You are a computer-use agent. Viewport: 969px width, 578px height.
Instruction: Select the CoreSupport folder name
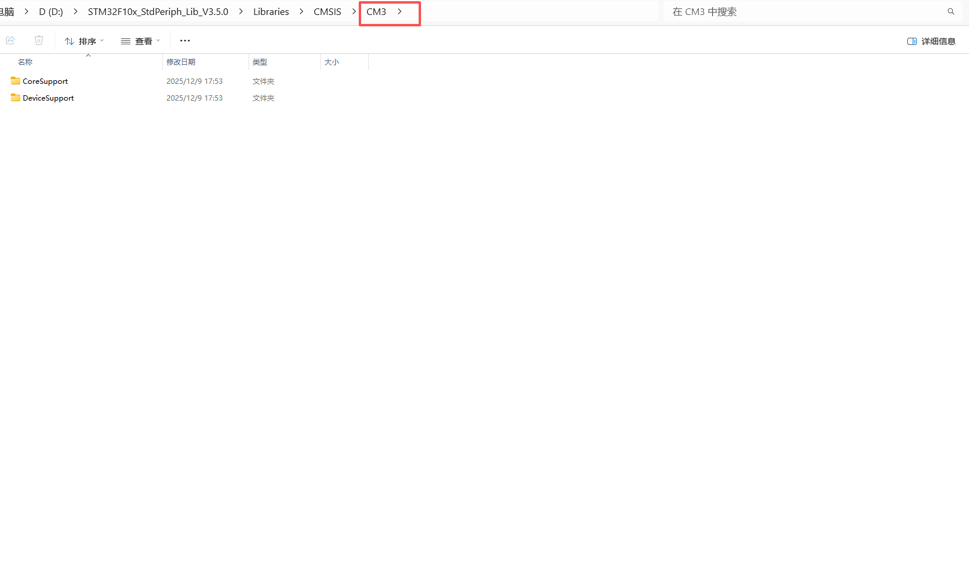46,81
